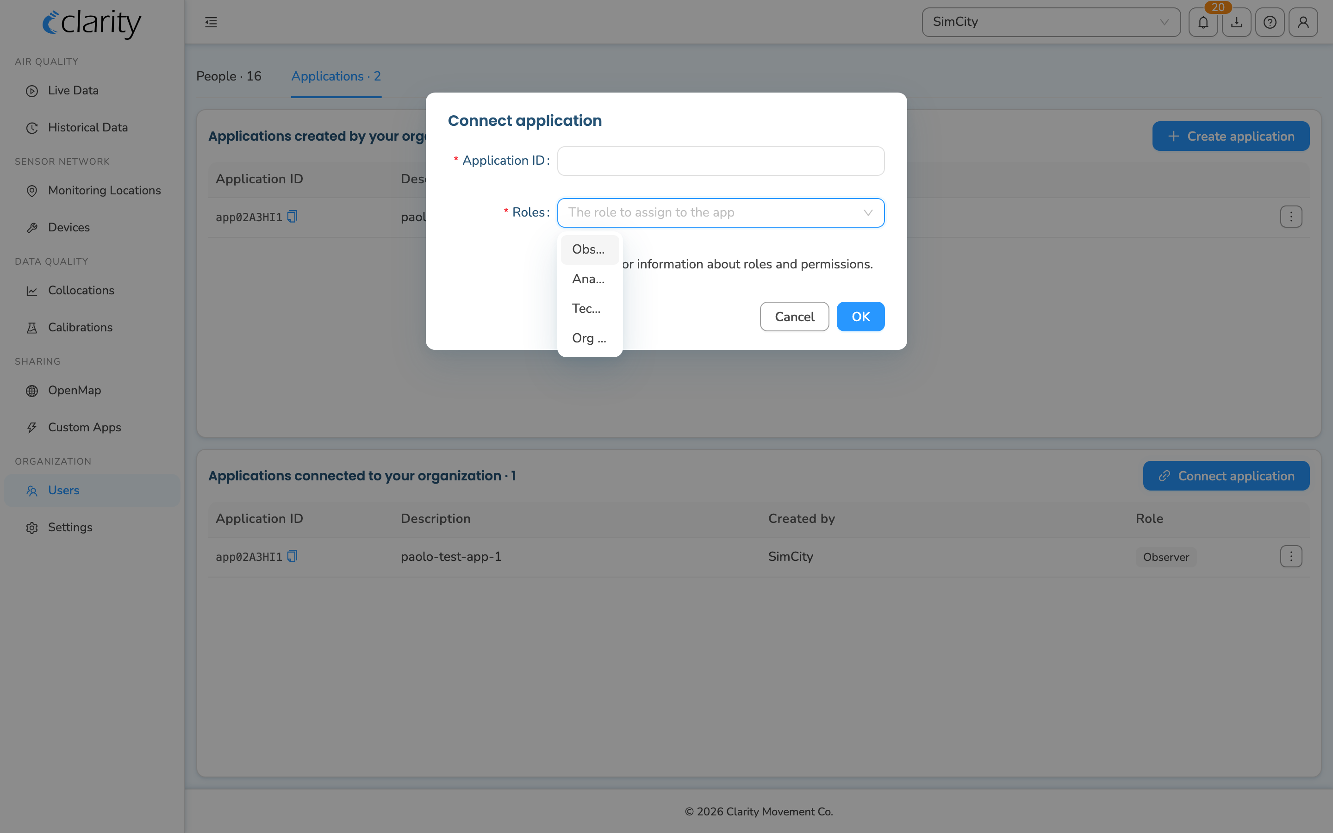Open the downloads icon in header
This screenshot has height=833, width=1333.
pos(1237,22)
